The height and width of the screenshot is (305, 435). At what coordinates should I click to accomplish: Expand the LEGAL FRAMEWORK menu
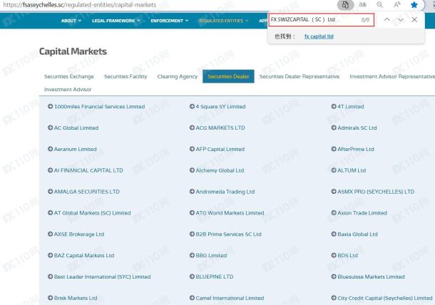click(116, 21)
